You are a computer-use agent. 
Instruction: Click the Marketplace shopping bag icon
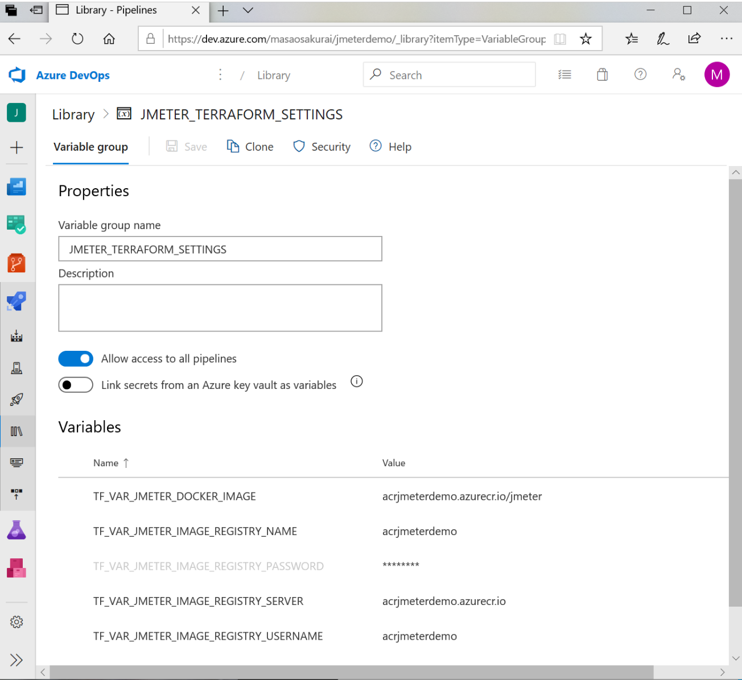pyautogui.click(x=602, y=74)
